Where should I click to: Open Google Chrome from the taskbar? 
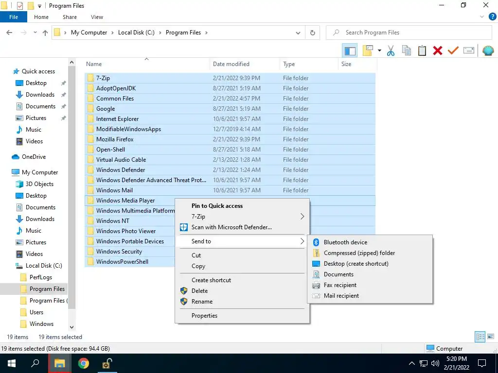[84, 363]
